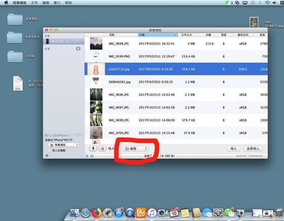
Task: Switch to list view icon
Action: (x=86, y=156)
